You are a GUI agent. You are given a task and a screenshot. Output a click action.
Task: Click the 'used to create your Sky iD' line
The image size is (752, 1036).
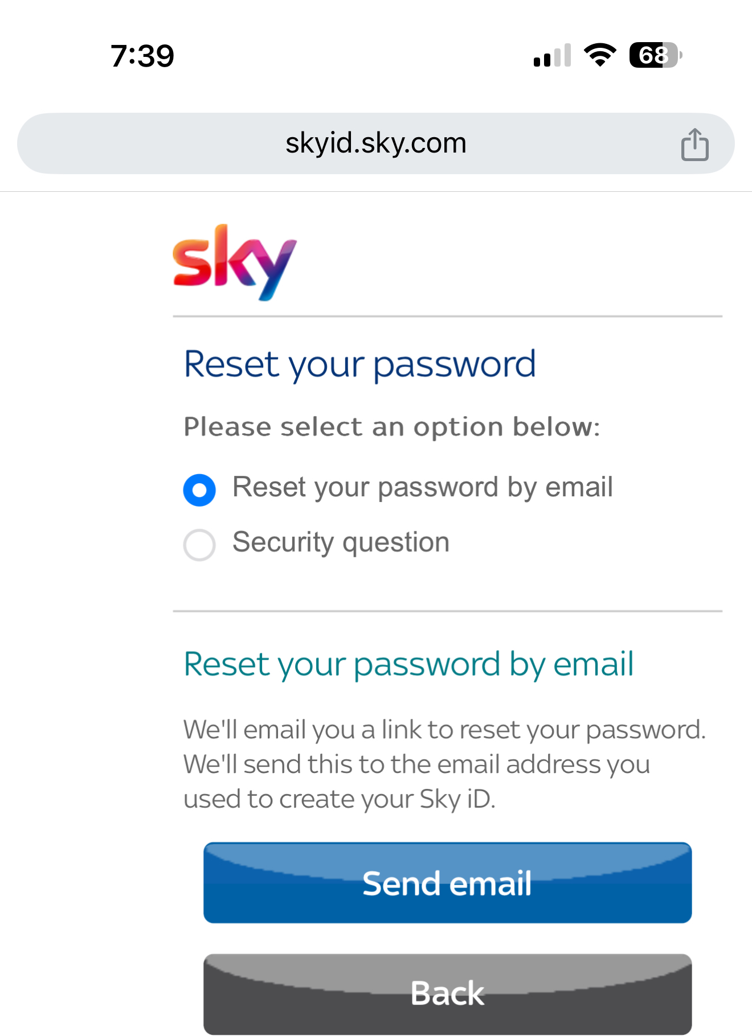pyautogui.click(x=340, y=799)
